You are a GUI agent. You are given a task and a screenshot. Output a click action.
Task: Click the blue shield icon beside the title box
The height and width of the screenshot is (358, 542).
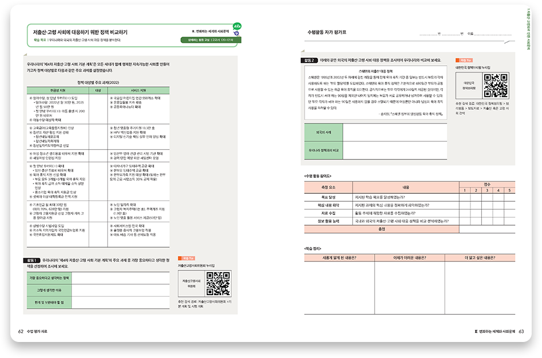pyautogui.click(x=237, y=33)
